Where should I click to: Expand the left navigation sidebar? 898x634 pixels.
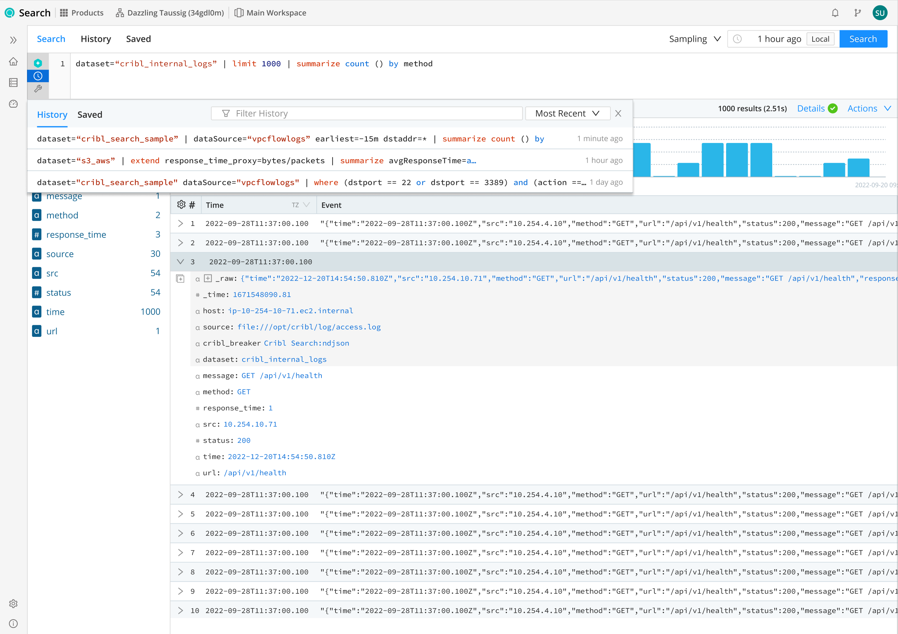(13, 40)
